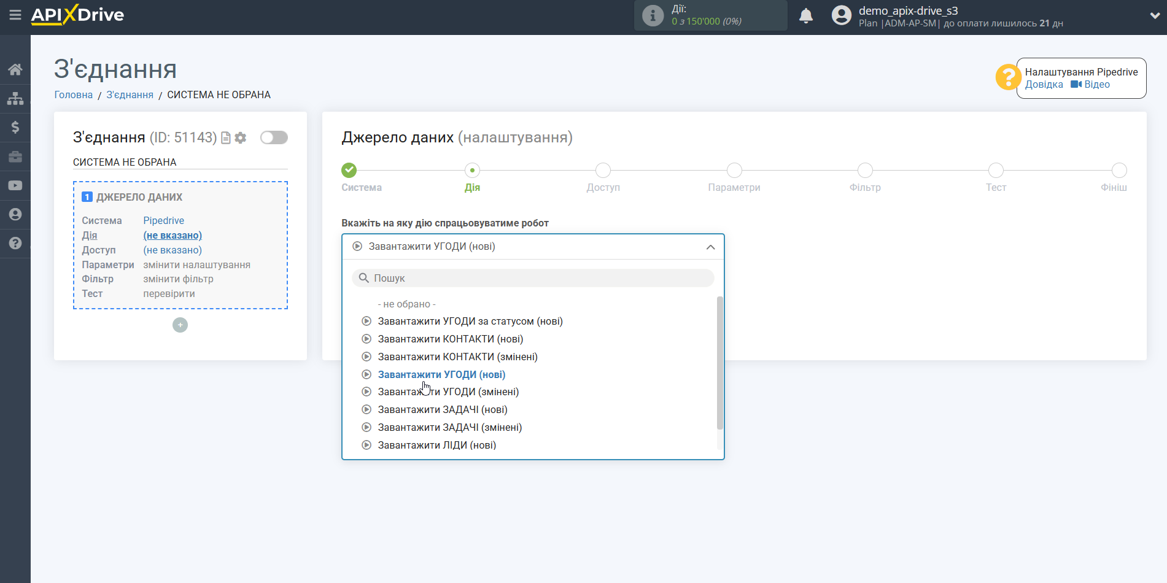Go to the Тест step
This screenshot has height=583, width=1167.
coord(996,170)
